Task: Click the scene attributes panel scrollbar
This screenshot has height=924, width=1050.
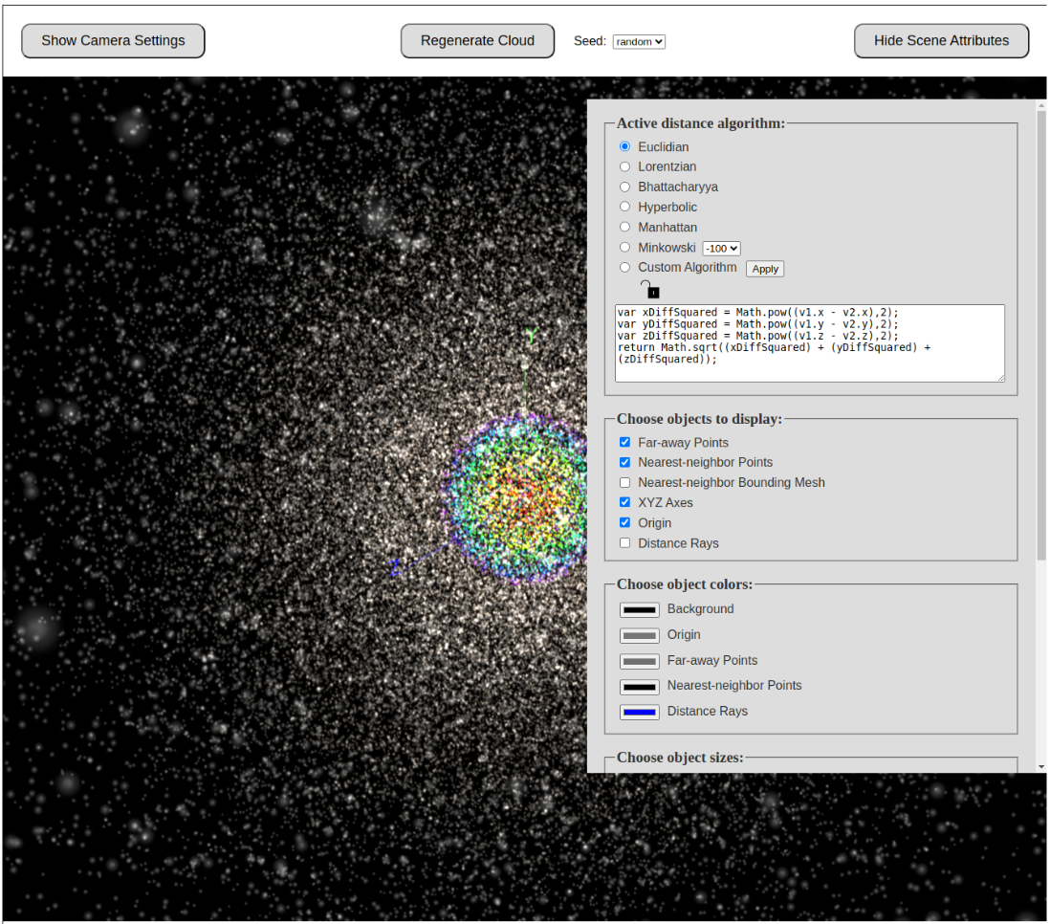Action: point(1041,335)
